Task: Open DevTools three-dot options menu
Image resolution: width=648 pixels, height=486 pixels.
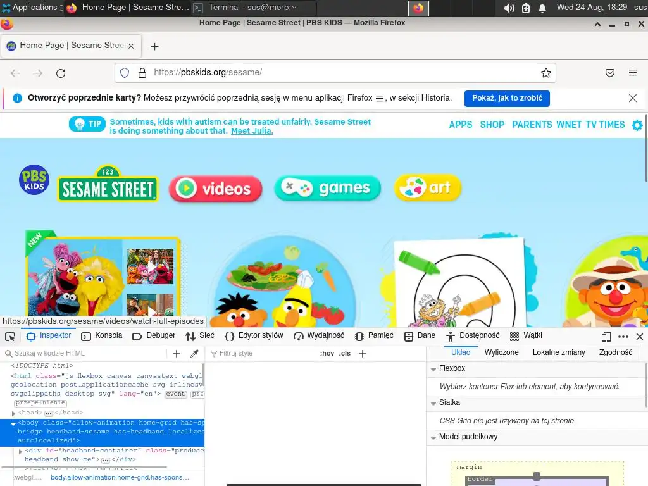Action: (623, 337)
